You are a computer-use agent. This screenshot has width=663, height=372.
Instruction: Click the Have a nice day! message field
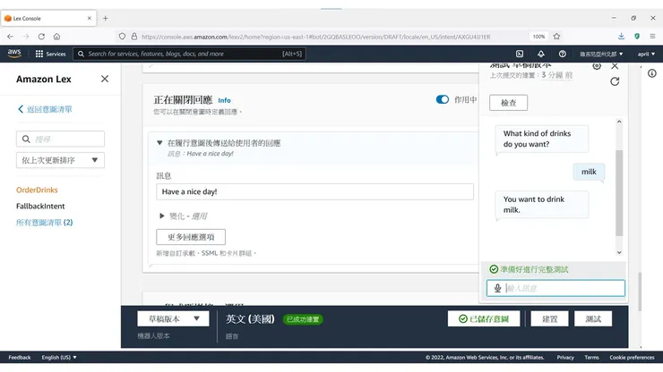pyautogui.click(x=314, y=191)
